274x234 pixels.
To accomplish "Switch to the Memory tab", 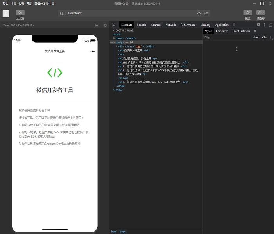I will click(205, 25).
